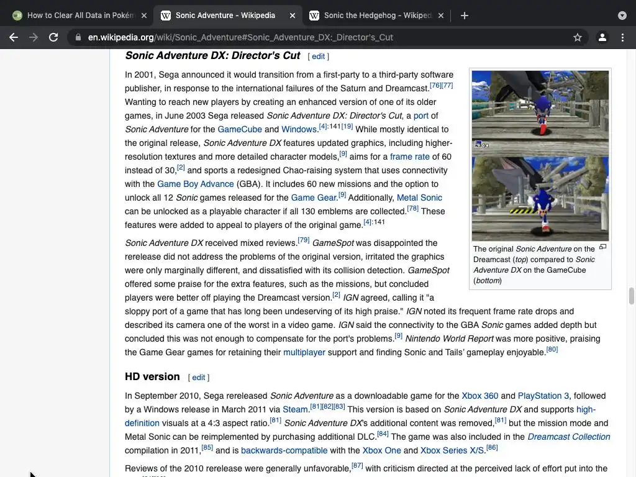Reload the Wikipedia page

(53, 37)
